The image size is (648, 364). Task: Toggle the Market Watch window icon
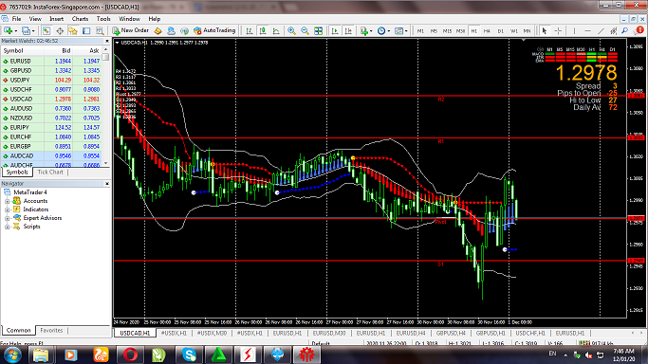click(x=46, y=30)
